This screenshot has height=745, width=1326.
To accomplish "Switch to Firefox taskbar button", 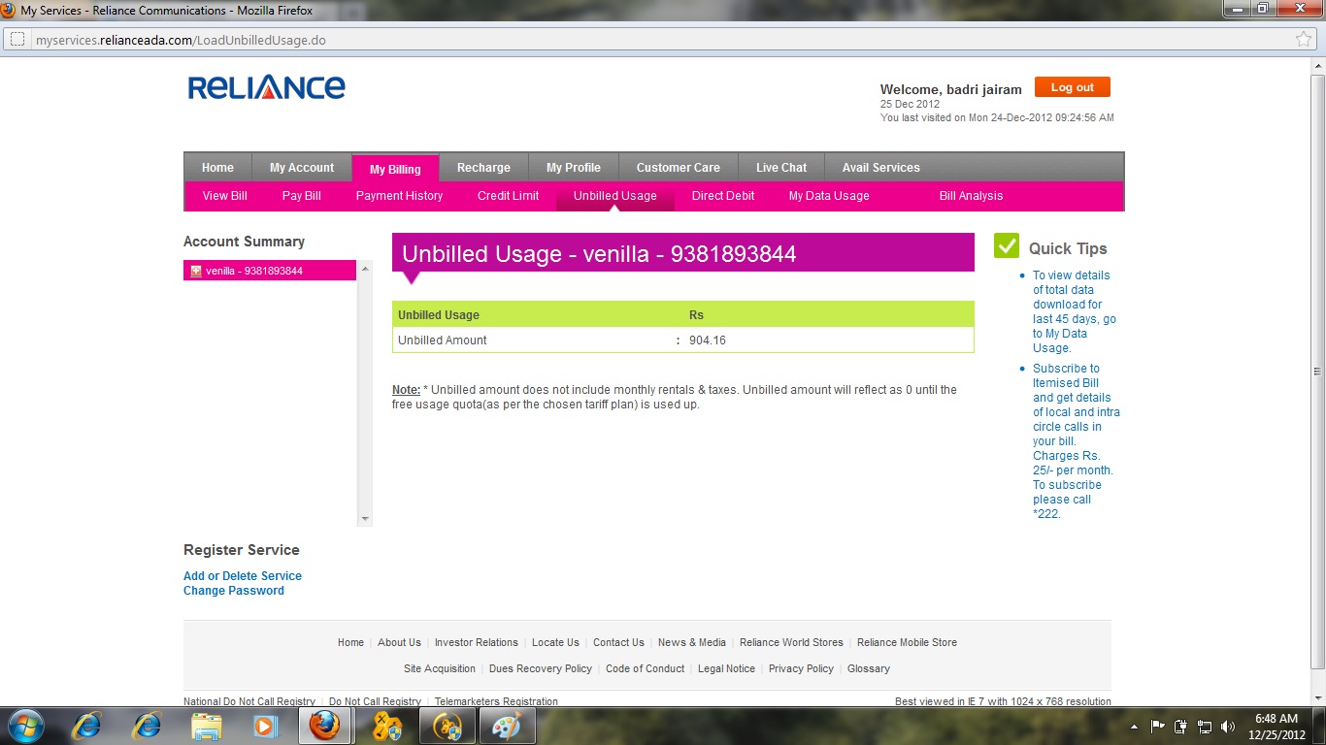I will pos(325,726).
